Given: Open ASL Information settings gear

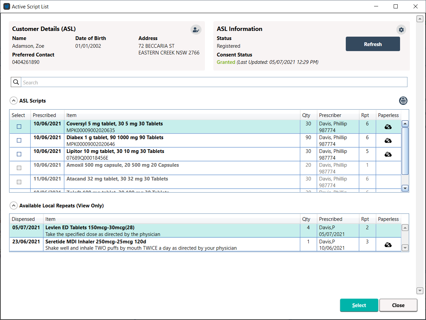Looking at the screenshot, I should 401,30.
